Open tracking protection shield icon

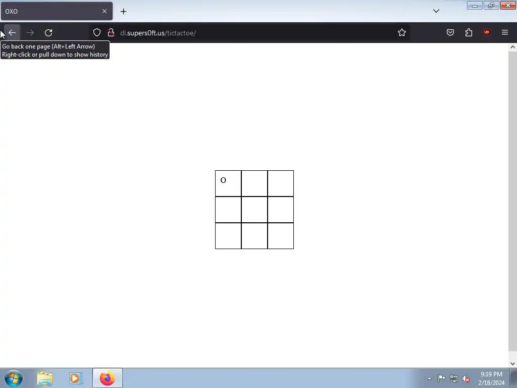tap(96, 33)
